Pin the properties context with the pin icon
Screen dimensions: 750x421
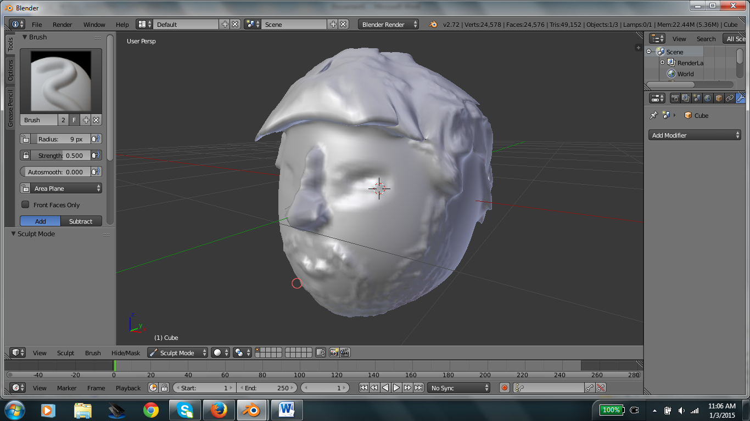653,116
